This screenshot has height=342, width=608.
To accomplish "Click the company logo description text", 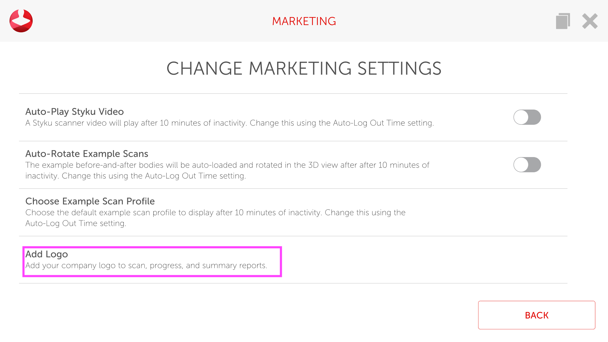I will point(146,265).
